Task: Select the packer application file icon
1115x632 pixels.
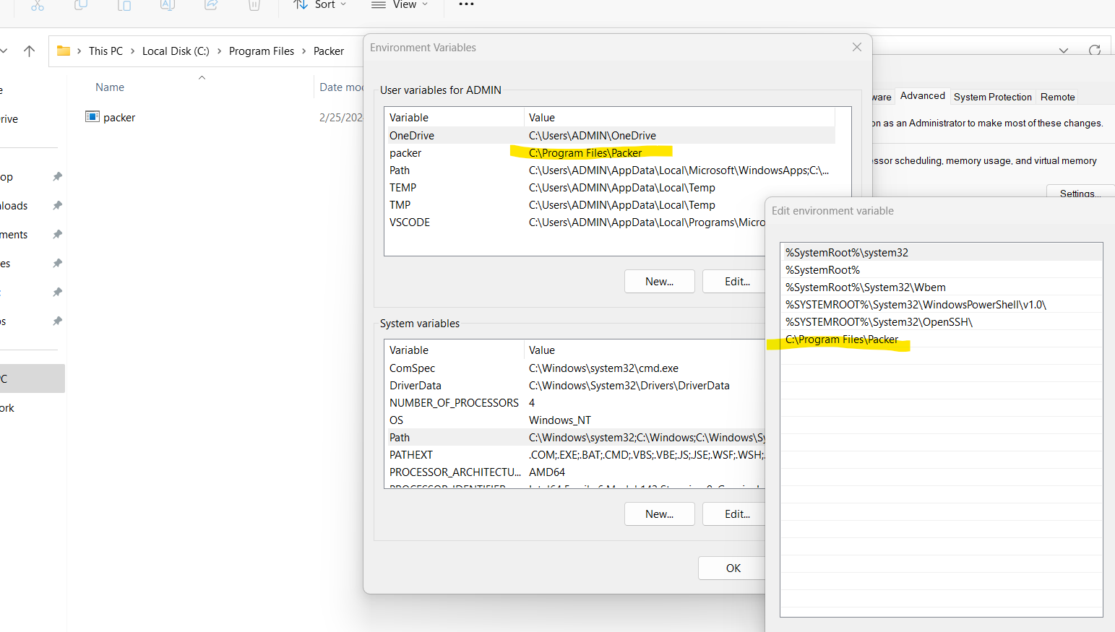Action: pos(92,117)
